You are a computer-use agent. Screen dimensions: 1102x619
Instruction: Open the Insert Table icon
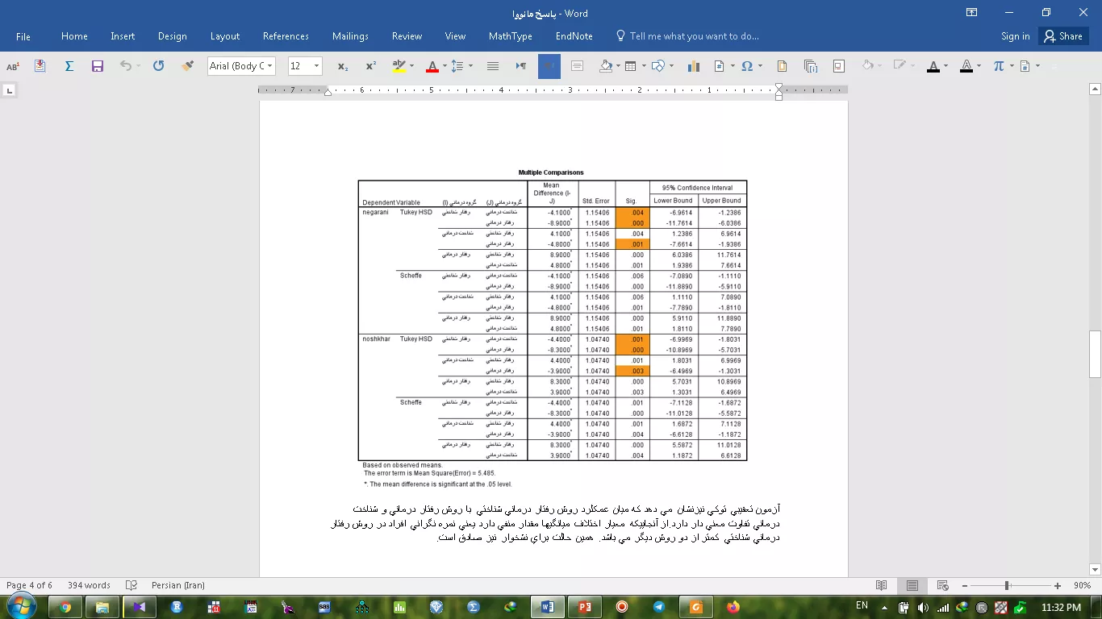click(x=630, y=66)
